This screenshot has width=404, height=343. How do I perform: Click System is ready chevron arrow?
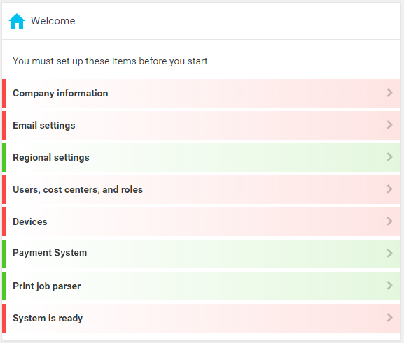coord(390,318)
